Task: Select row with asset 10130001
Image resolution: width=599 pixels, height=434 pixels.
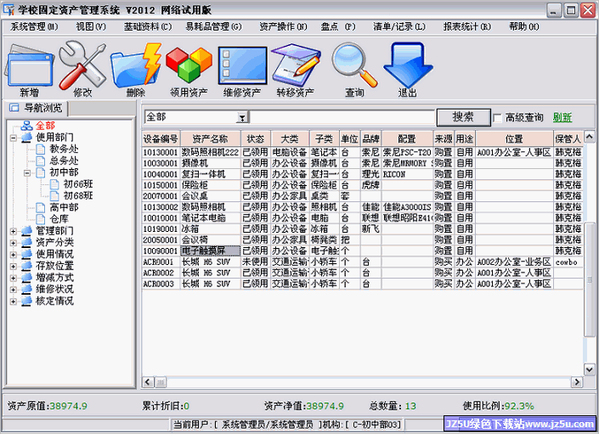Action: pyautogui.click(x=362, y=152)
